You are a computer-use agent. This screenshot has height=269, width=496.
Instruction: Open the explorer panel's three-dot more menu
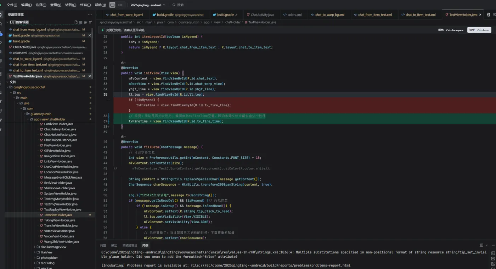coord(90,15)
